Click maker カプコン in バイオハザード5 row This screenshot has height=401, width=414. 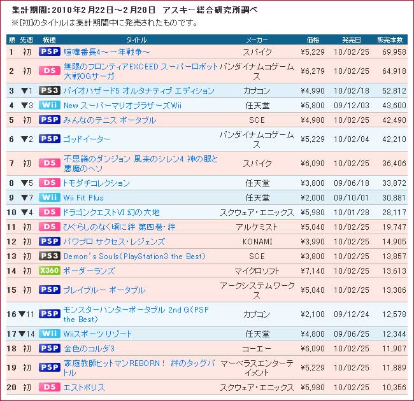point(257,91)
